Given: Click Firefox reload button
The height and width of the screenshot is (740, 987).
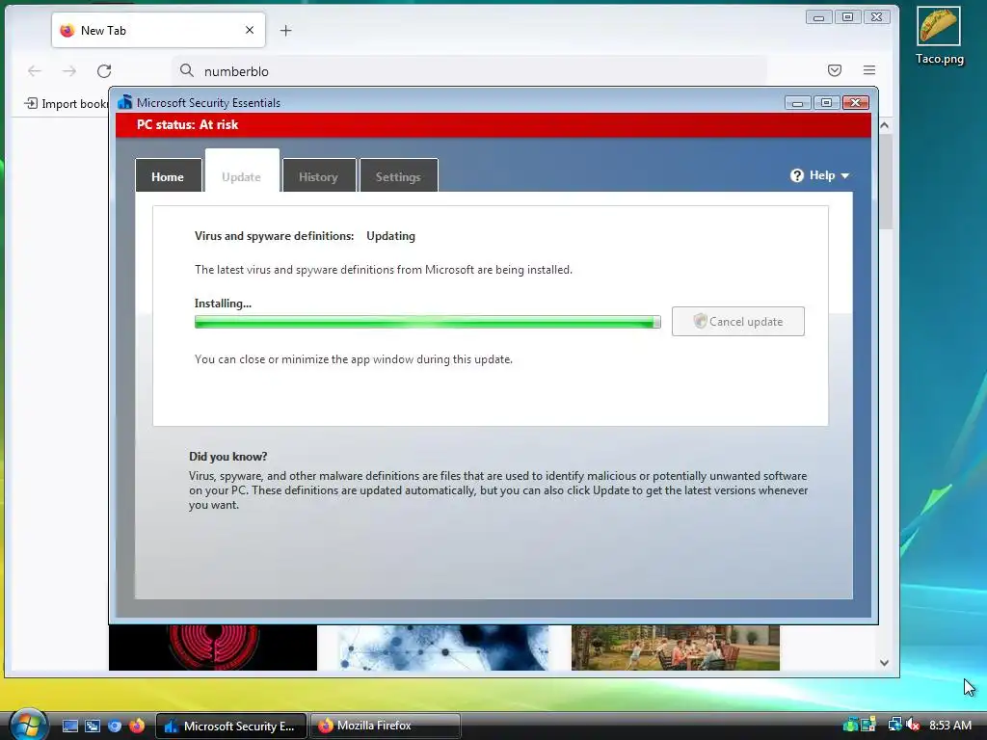Looking at the screenshot, I should click(x=104, y=71).
